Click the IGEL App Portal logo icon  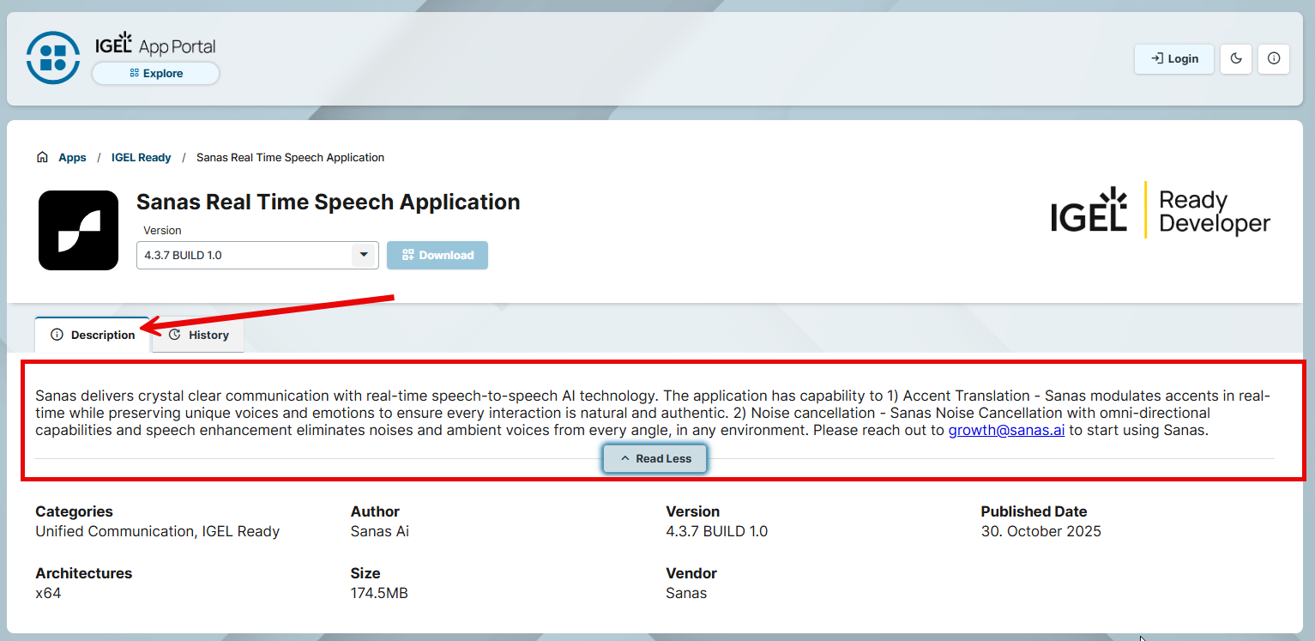52,57
